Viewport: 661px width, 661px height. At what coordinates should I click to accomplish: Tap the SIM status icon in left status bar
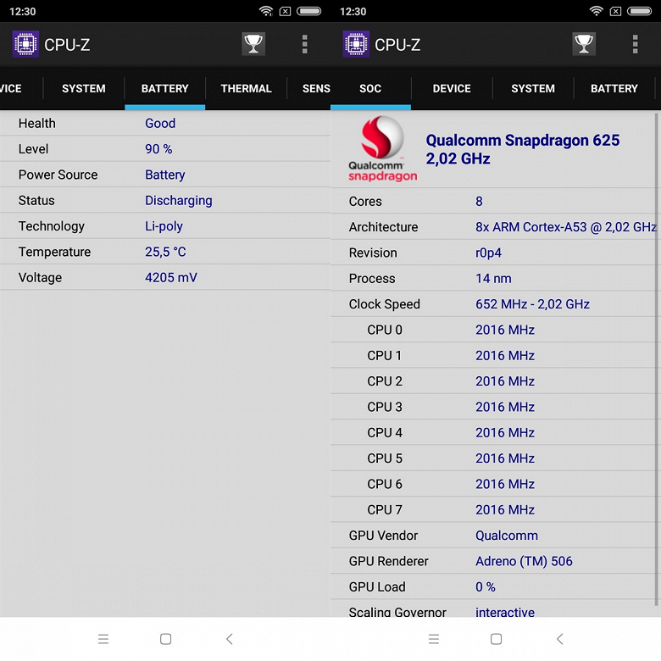point(286,11)
